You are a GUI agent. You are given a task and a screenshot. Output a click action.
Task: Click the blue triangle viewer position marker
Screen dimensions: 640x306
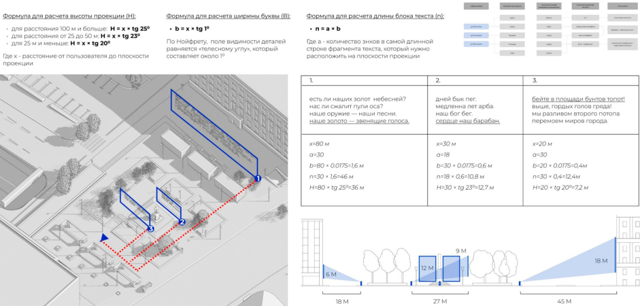(103, 237)
